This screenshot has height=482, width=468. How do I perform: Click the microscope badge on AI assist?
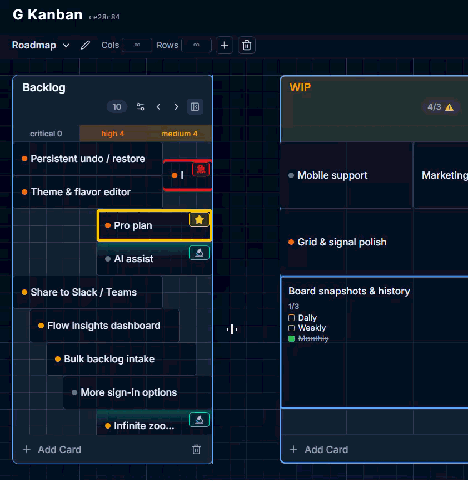point(199,253)
